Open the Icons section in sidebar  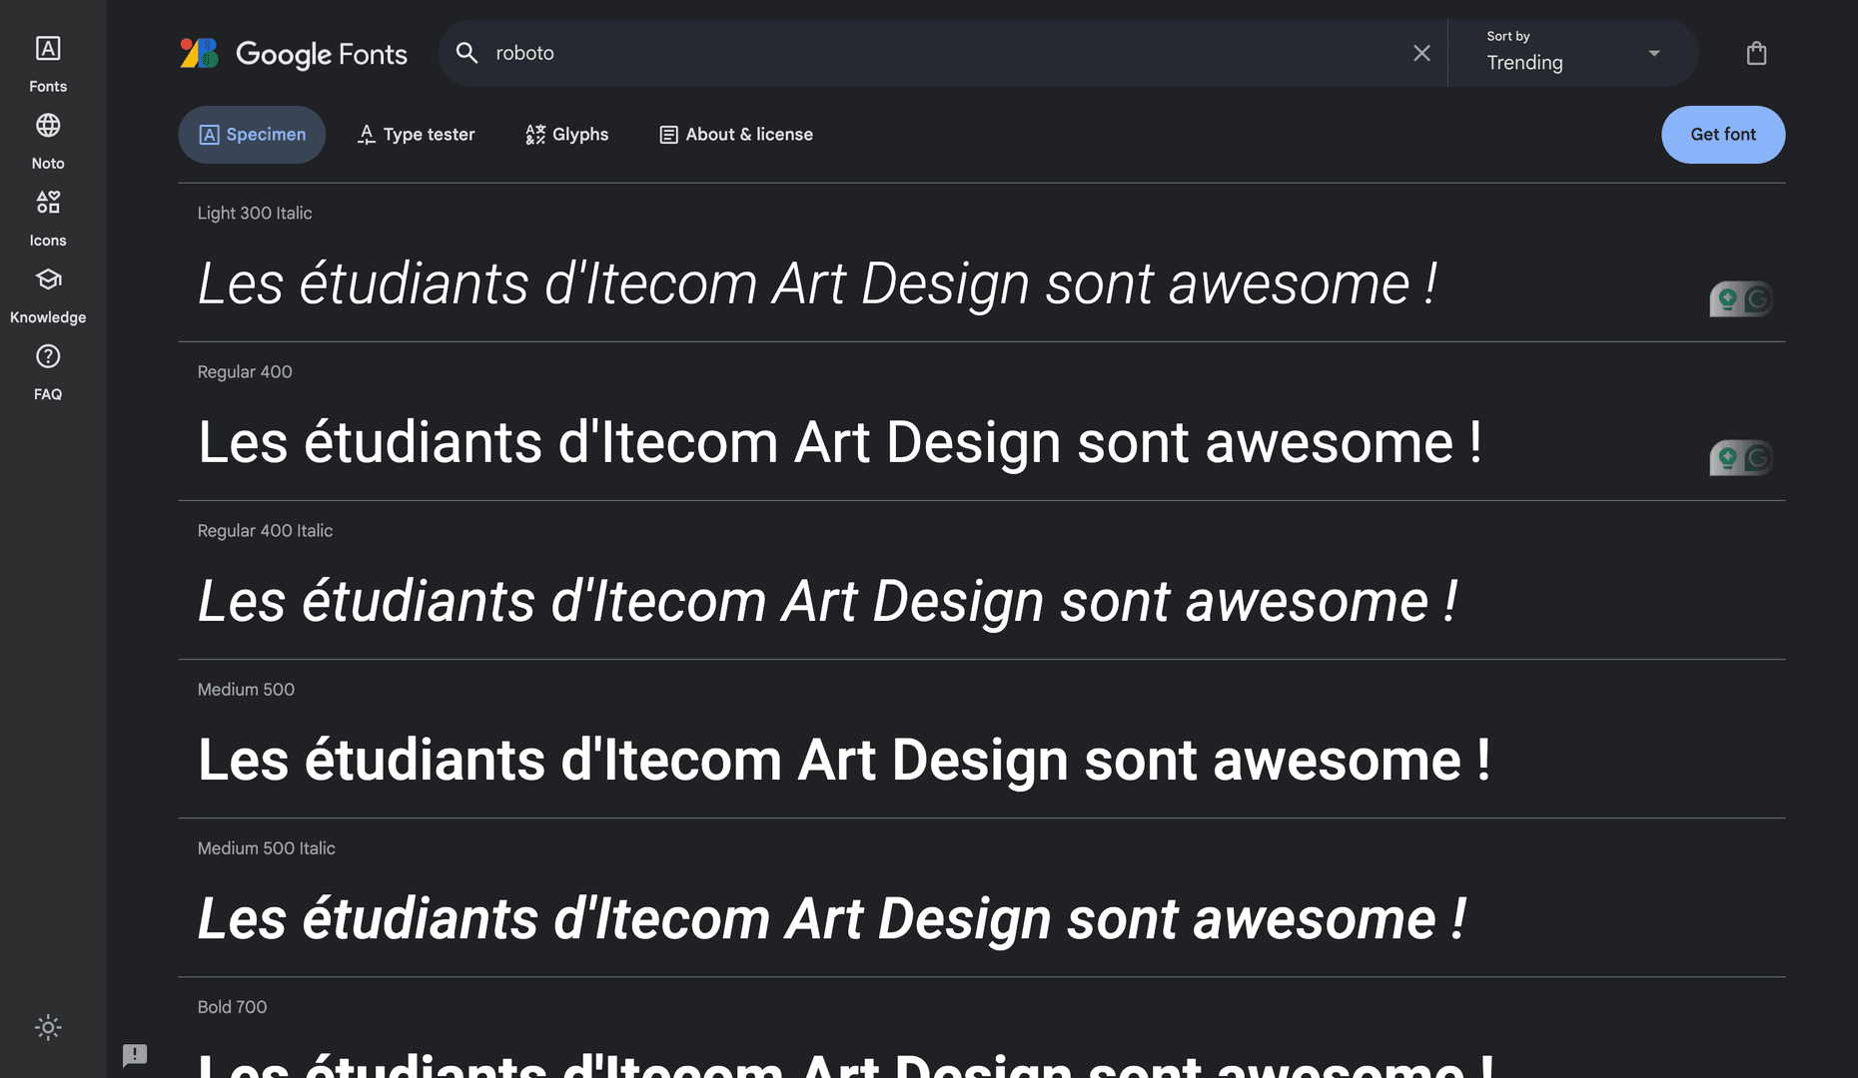click(48, 219)
